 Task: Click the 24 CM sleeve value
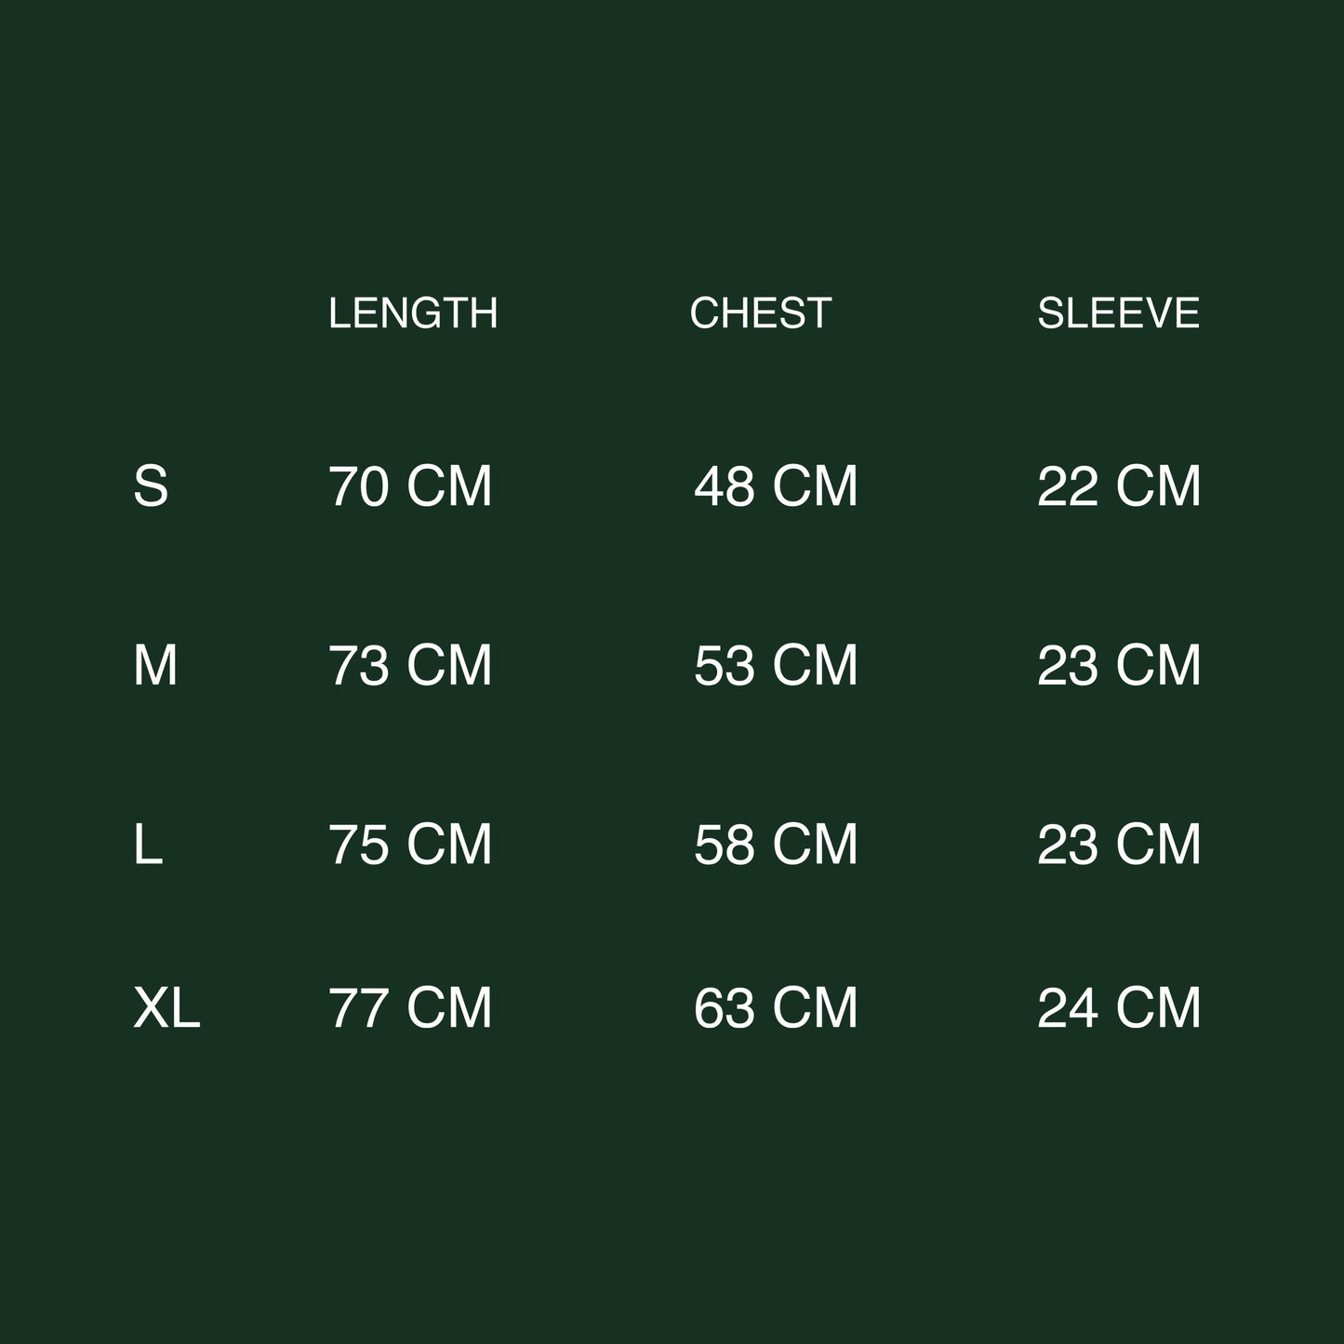pos(1119,1008)
